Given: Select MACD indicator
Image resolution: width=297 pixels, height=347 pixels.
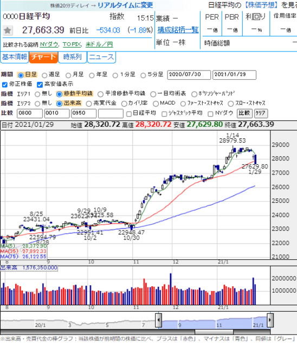Looking at the screenshot, I should 156,104.
